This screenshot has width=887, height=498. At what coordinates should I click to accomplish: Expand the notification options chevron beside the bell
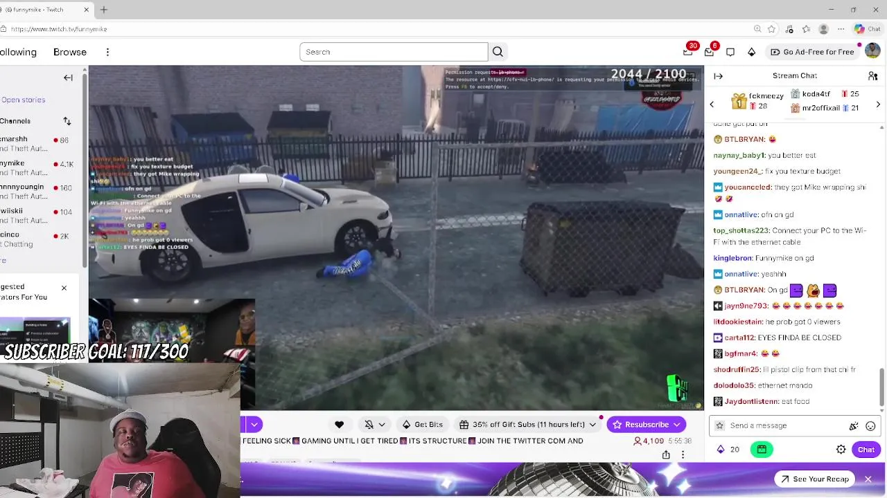(382, 425)
